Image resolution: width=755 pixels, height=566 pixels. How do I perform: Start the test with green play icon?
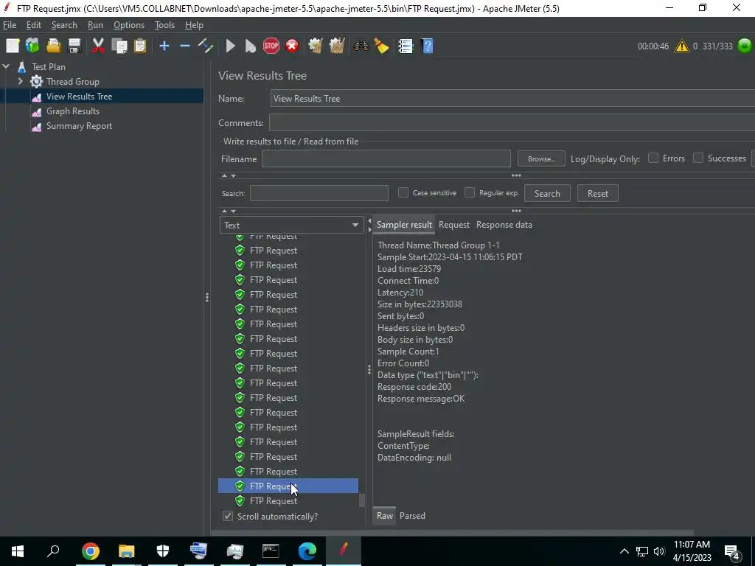click(231, 46)
